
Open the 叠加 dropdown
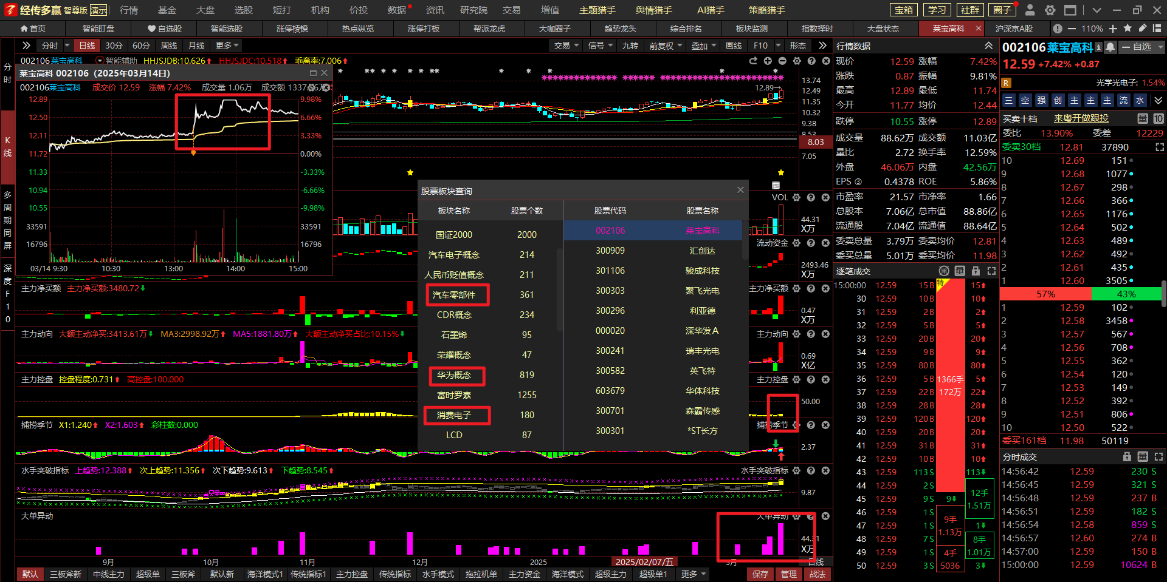pos(703,46)
